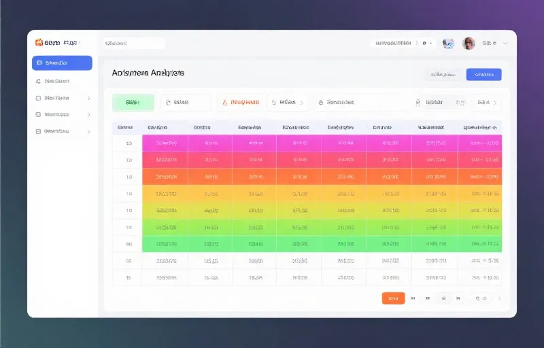
Task: Go to the first page number after orange button
Action: pos(413,298)
